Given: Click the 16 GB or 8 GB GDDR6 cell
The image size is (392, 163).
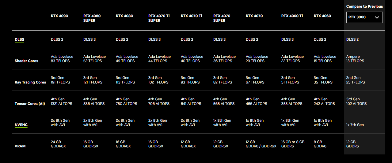Looking at the screenshot, I should (293, 144).
